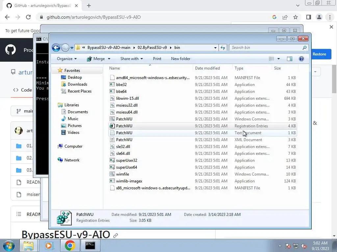Open the Organize menu

tap(66, 59)
